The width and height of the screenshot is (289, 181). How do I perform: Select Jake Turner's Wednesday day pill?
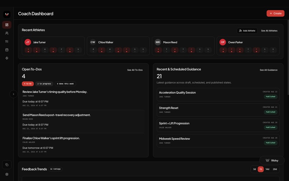[x=45, y=50]
